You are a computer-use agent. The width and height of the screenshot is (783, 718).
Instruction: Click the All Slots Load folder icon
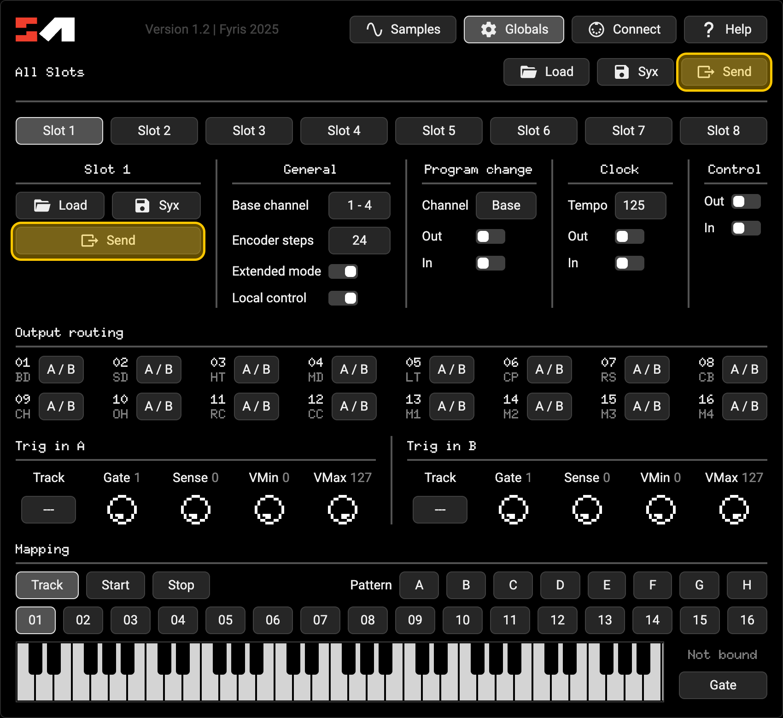pyautogui.click(x=528, y=72)
